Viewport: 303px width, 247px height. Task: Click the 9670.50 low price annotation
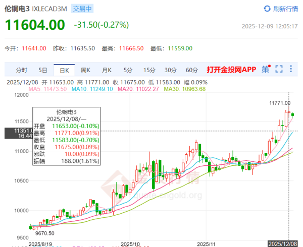coord(44,233)
